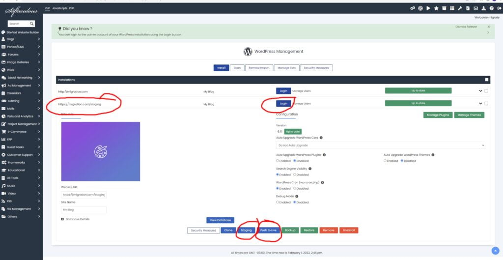Screen dimensions: 503x260
Task: Tick the checkbox for http://migration.com row
Action: (x=486, y=91)
